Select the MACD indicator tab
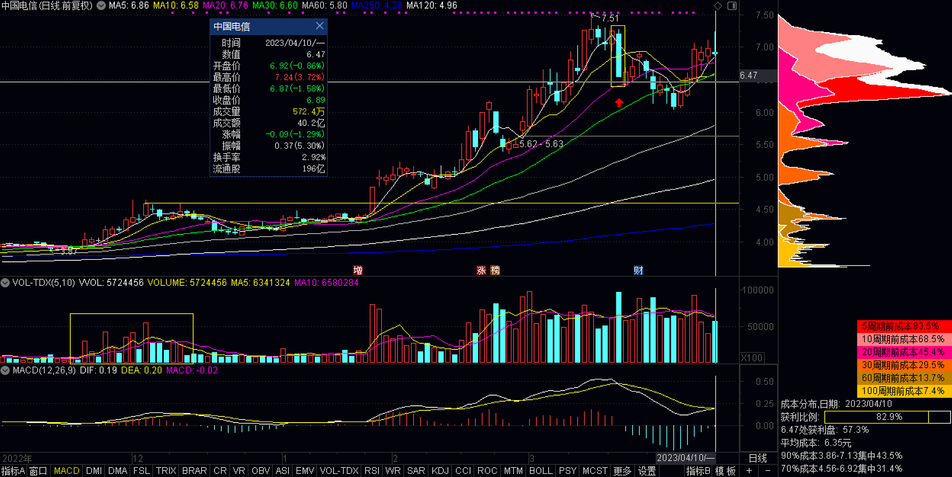The width and height of the screenshot is (952, 477). 67,471
